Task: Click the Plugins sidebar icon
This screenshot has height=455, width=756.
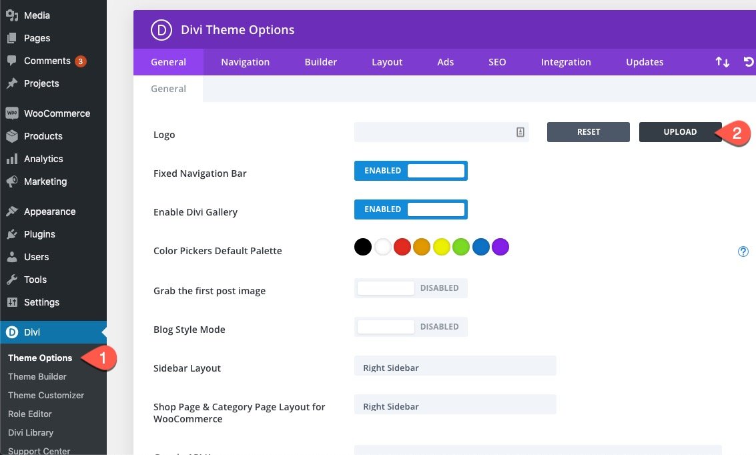Action: (12, 234)
